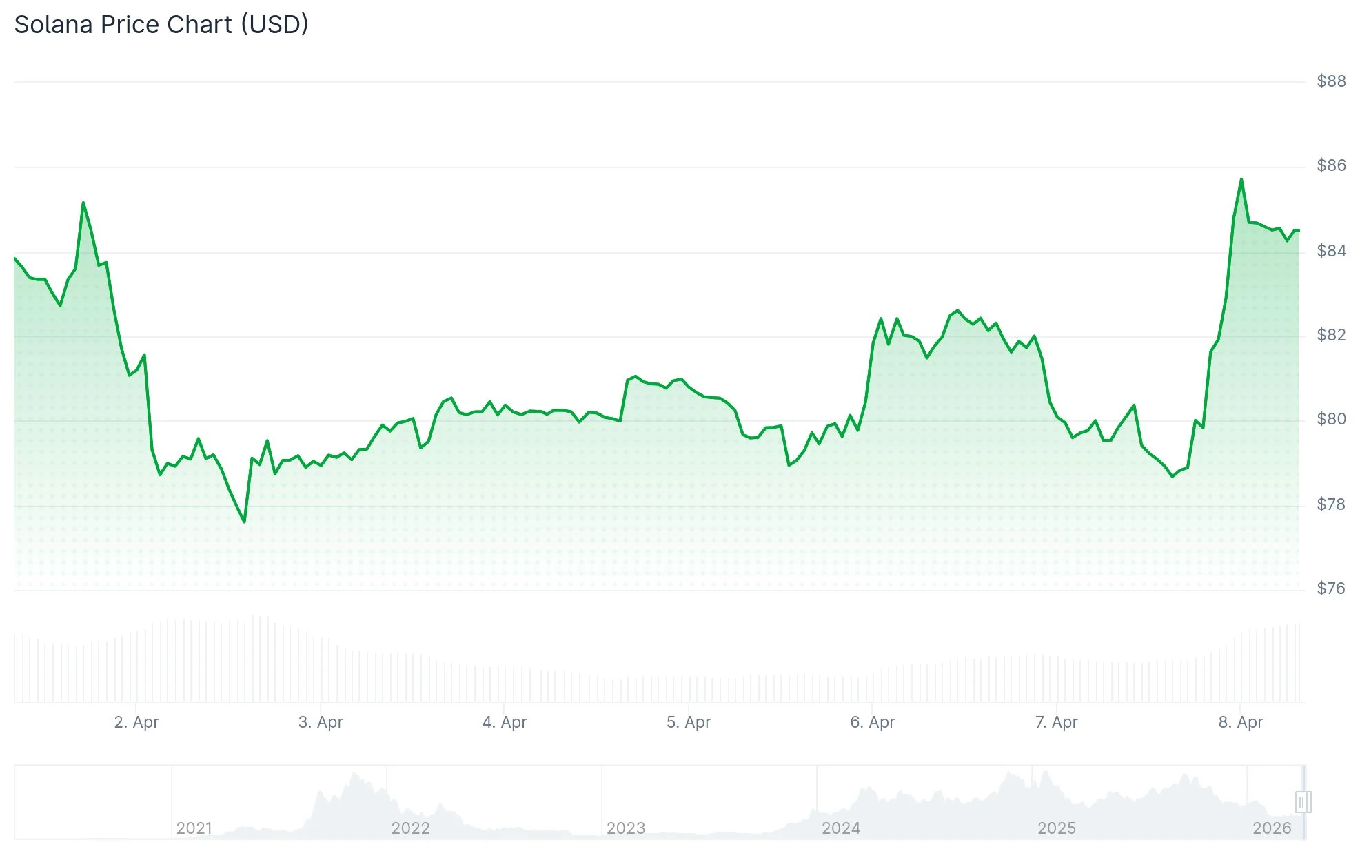Select the 2023 marker in the range navigator

(625, 828)
